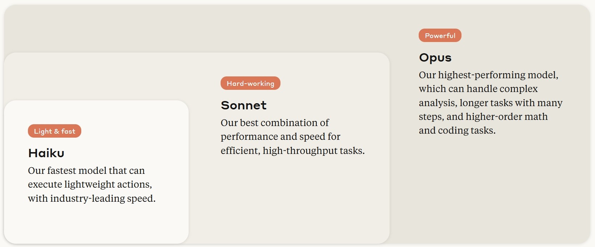
Task: Click 'steps, and higher-order math' line
Action: 483,117
